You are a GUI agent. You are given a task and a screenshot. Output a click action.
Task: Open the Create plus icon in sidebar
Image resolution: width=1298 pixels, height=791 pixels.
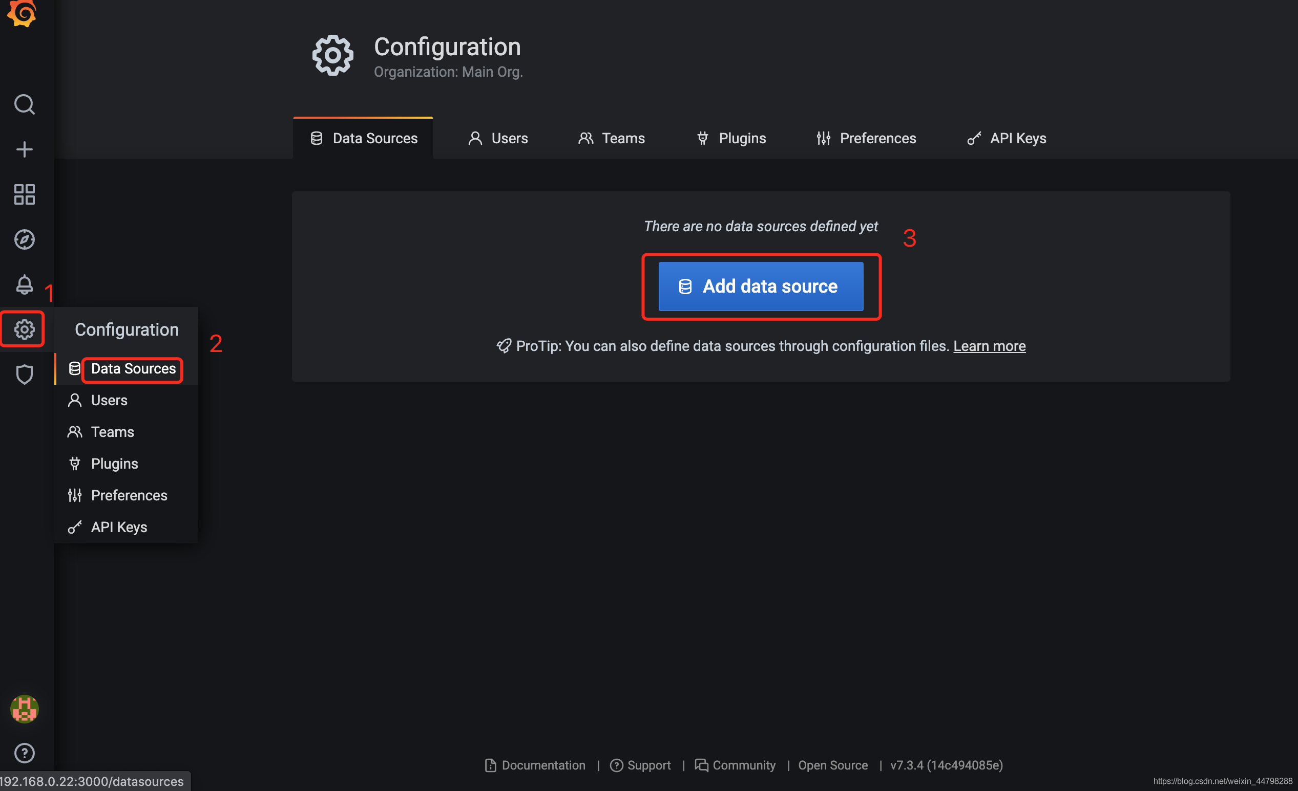point(24,149)
